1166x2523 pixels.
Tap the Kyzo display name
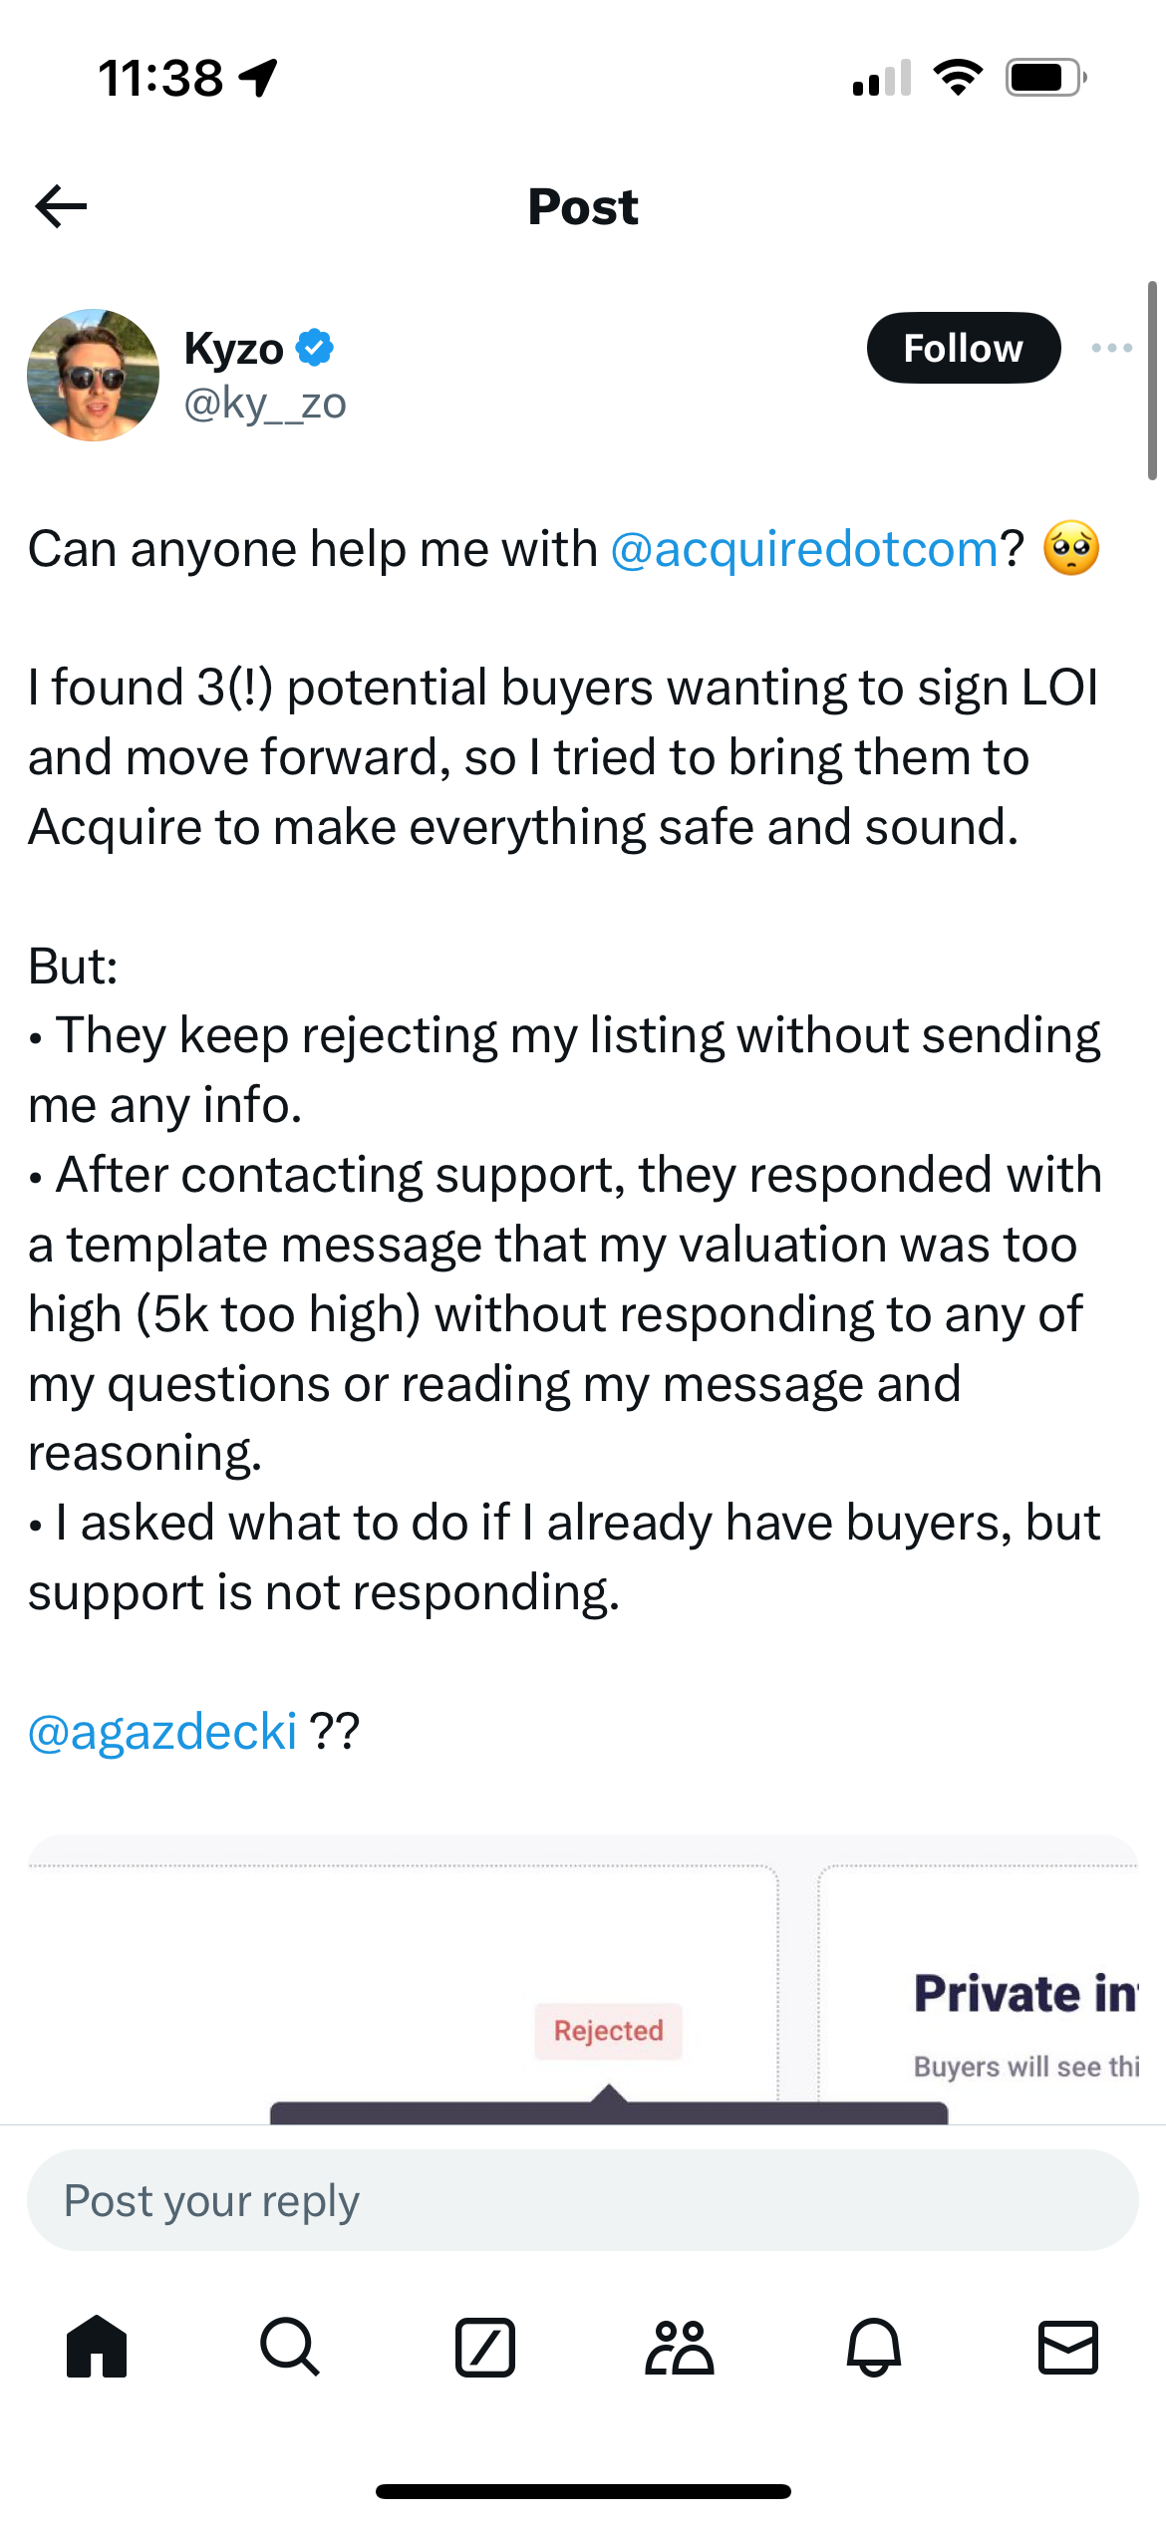click(x=234, y=349)
